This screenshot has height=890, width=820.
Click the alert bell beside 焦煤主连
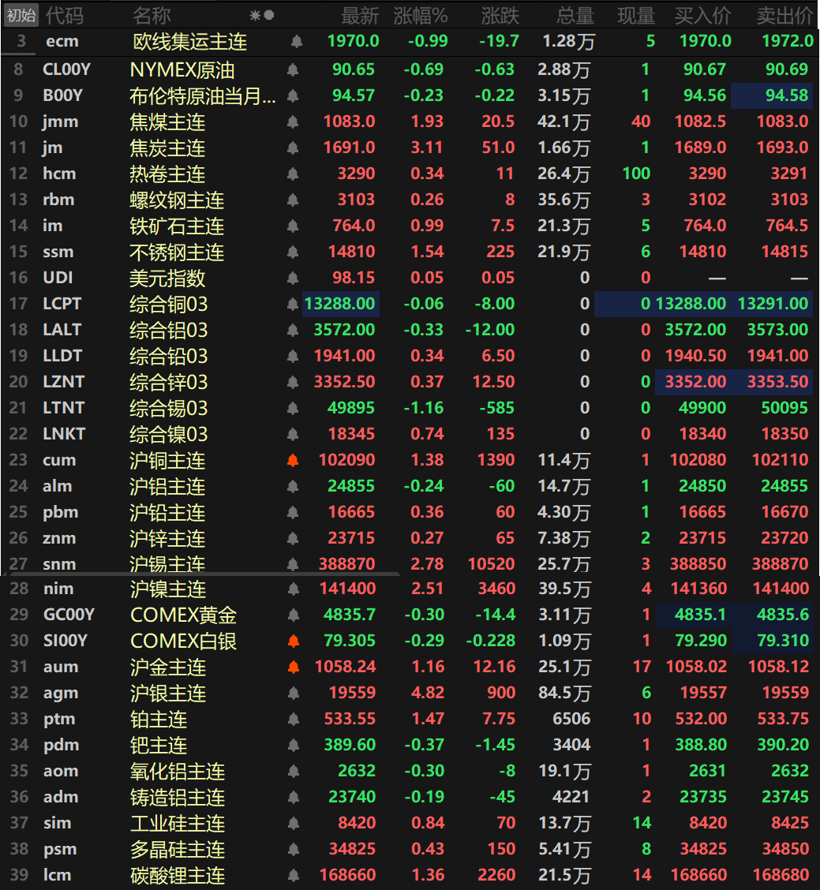293,122
